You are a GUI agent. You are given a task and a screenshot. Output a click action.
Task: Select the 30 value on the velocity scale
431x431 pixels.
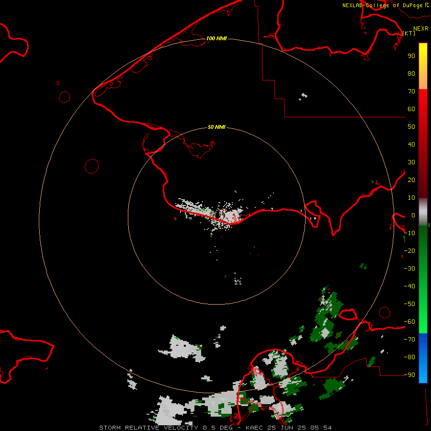pos(411,162)
